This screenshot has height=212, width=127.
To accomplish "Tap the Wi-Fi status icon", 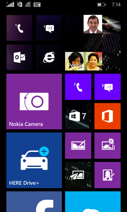I will tap(28, 5).
